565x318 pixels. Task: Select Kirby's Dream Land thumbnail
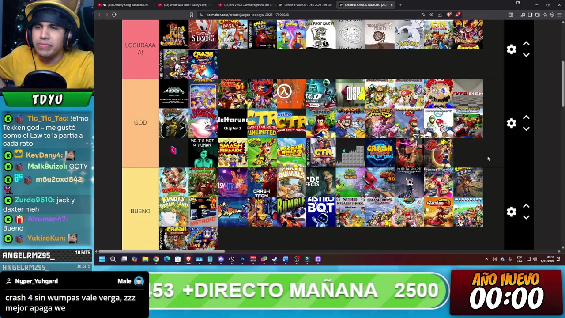(x=174, y=212)
